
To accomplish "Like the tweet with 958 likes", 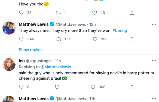I will 95,39.
